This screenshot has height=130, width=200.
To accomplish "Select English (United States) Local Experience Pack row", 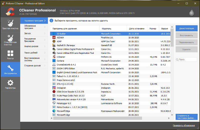I will tap(110, 72).
